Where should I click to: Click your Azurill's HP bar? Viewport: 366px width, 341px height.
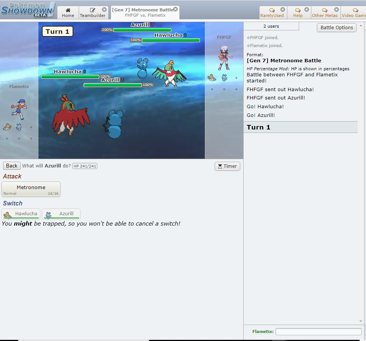point(112,85)
